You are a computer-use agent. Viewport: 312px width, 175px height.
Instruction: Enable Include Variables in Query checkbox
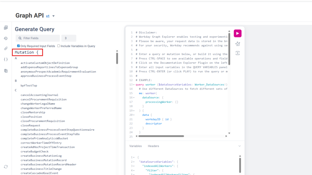pyautogui.click(x=58, y=46)
